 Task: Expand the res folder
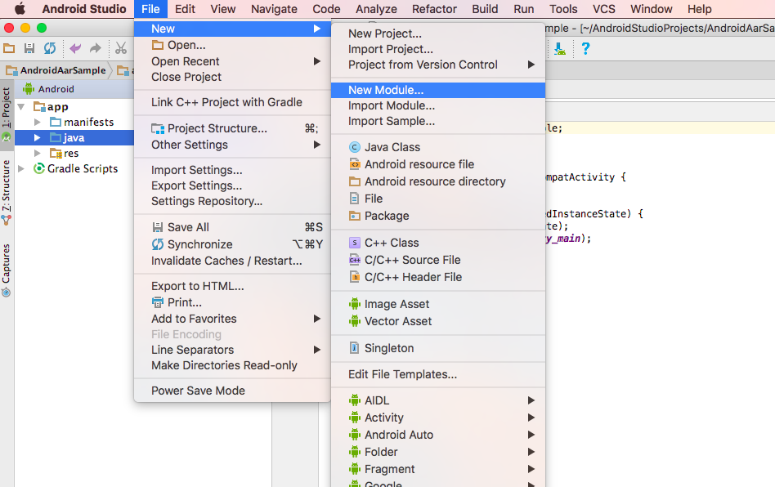[37, 153]
